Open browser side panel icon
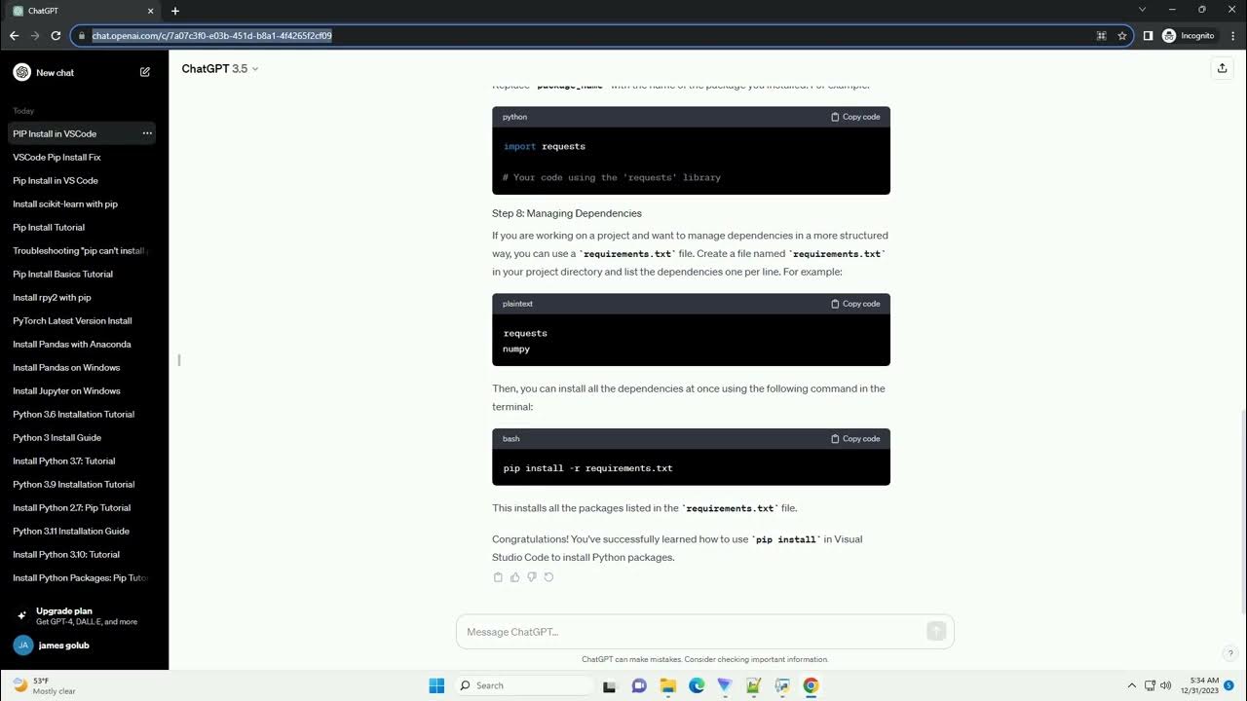The height and width of the screenshot is (701, 1247). click(1148, 36)
